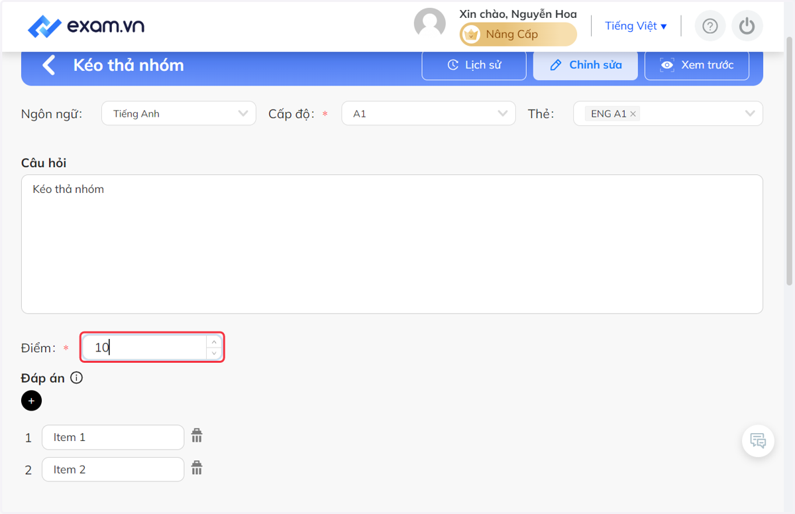
Task: Click the crown icon on Nâng Cấp
Action: pos(471,34)
